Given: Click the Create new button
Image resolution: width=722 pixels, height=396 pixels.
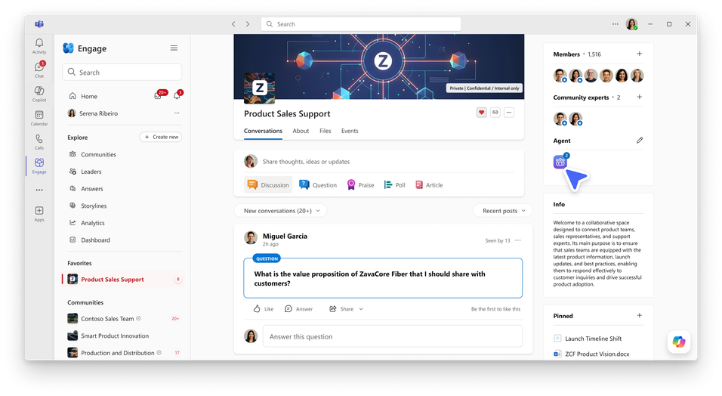Looking at the screenshot, I should tap(161, 137).
